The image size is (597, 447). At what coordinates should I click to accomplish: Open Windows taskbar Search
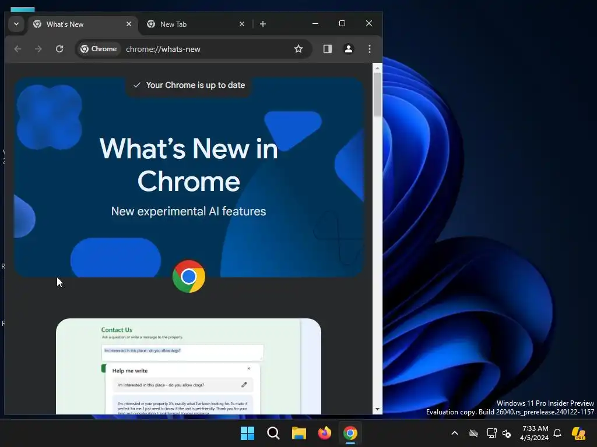point(273,433)
